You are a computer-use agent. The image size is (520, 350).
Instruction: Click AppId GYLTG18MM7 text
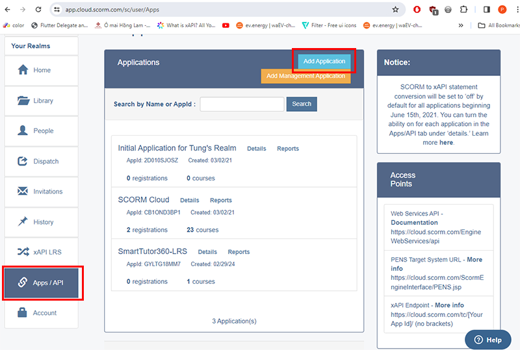click(x=153, y=264)
